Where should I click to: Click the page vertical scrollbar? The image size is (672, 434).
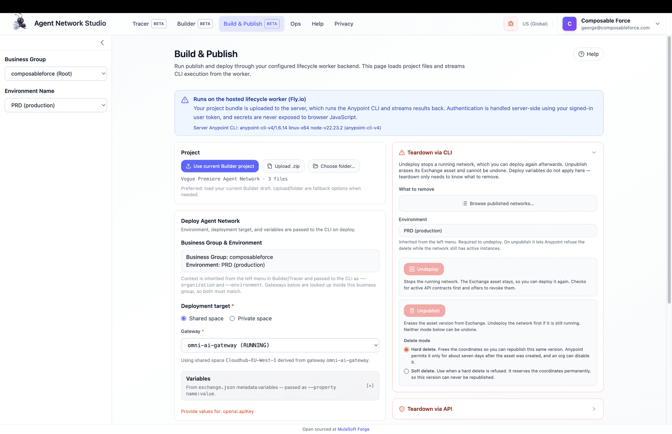(x=669, y=170)
